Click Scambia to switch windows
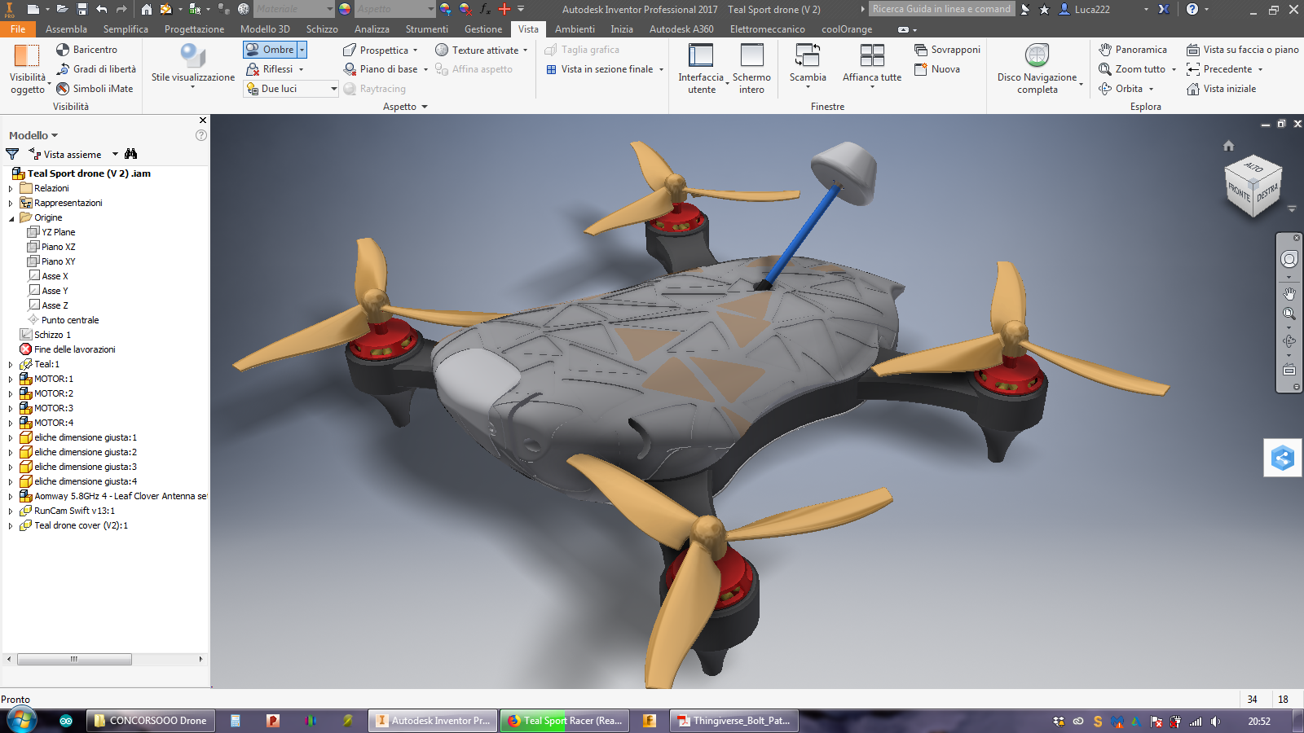Image resolution: width=1304 pixels, height=733 pixels. tap(808, 64)
